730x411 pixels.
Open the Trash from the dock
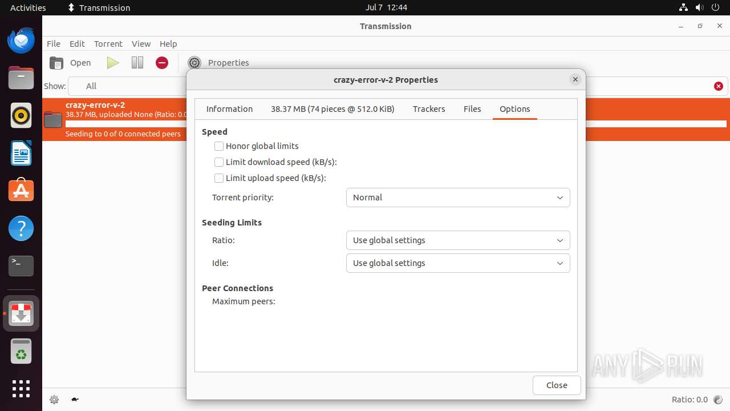pyautogui.click(x=21, y=352)
